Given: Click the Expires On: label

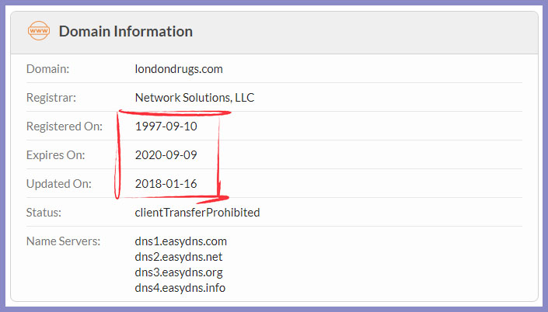Looking at the screenshot, I should click(x=55, y=155).
